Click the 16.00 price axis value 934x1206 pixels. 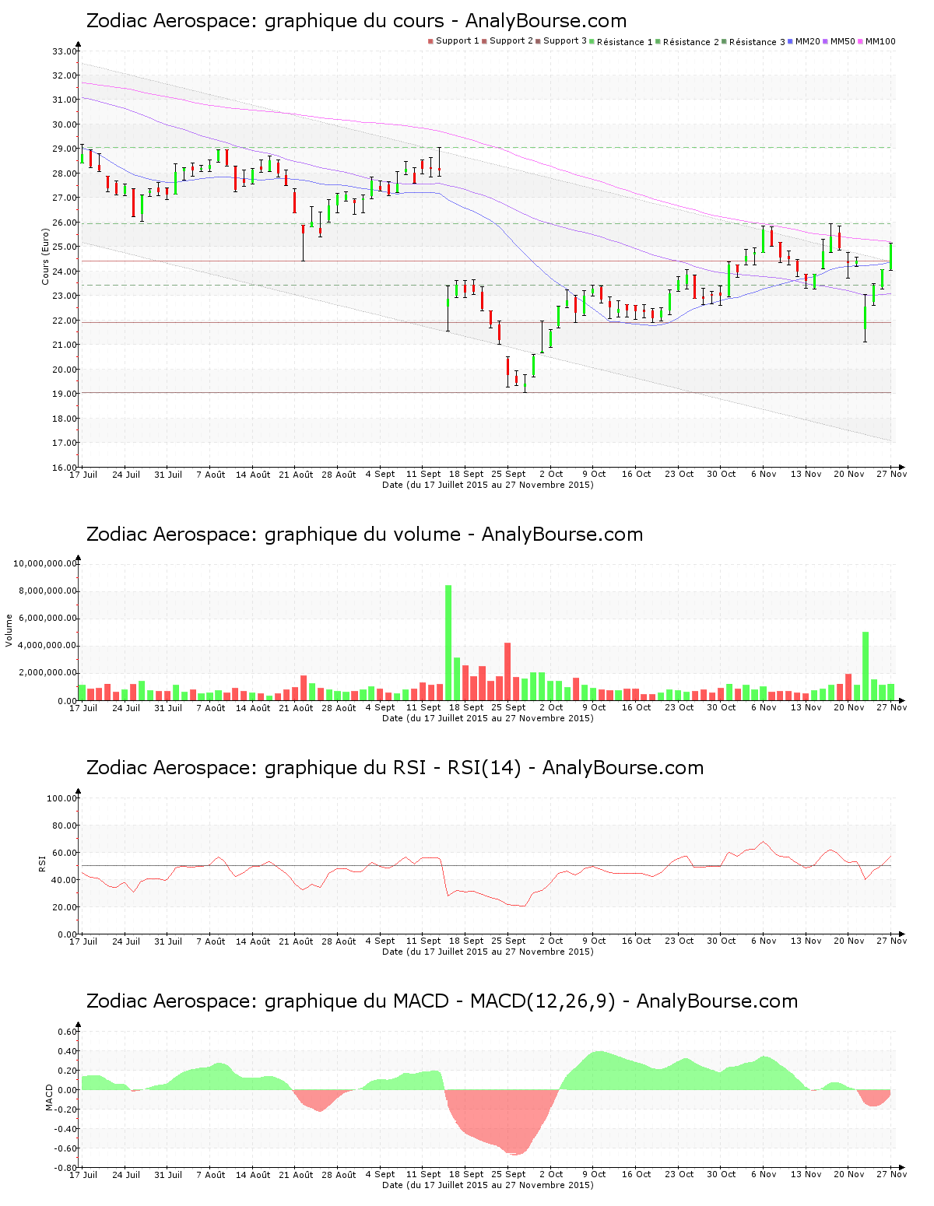pyautogui.click(x=65, y=468)
